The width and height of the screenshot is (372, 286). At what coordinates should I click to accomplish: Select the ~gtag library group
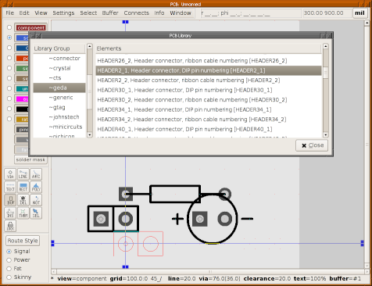coord(59,107)
